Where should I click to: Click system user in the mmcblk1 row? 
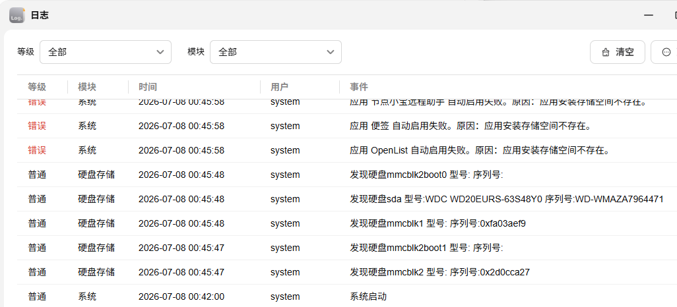(285, 223)
